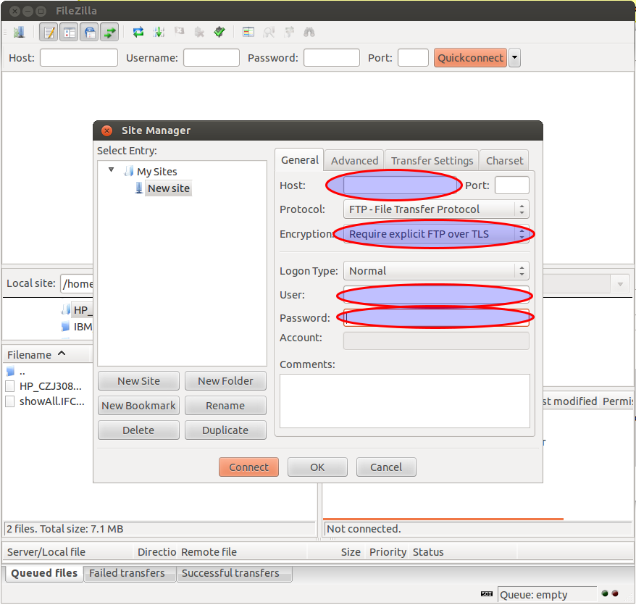Click the refresh file lists toolbar icon
The image size is (636, 605).
point(138,32)
